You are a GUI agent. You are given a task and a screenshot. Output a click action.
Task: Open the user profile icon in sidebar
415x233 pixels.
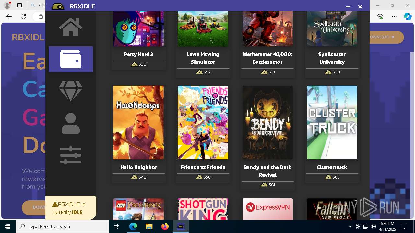pos(71,123)
